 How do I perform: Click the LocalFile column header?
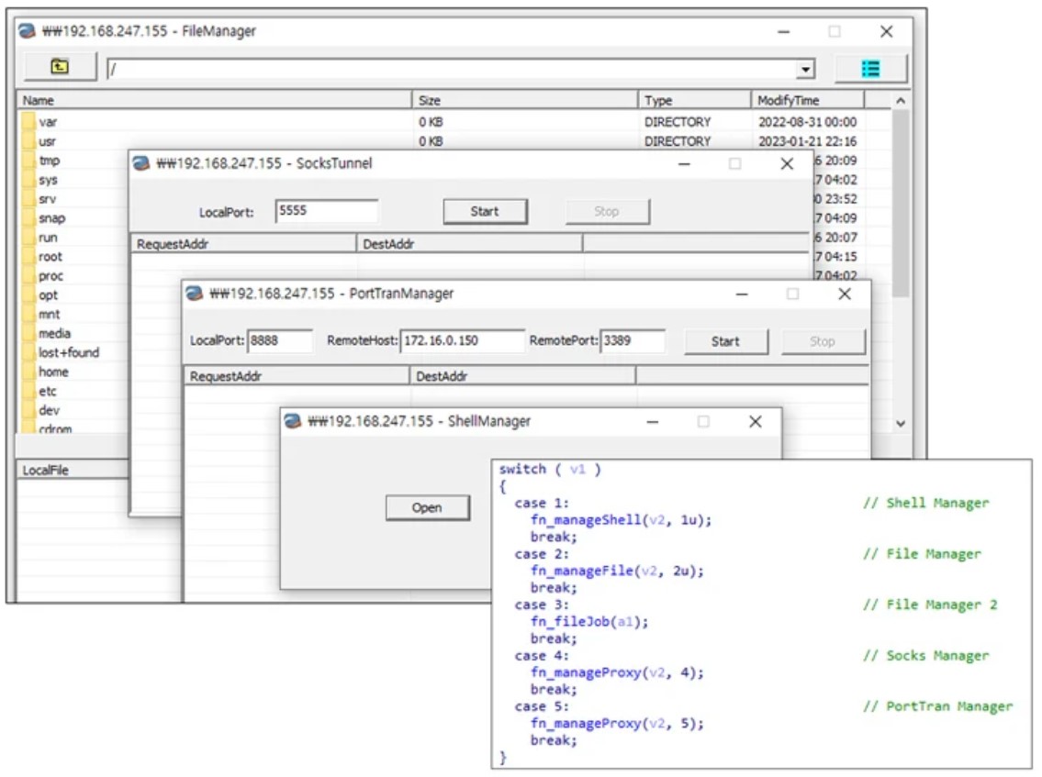(x=73, y=471)
